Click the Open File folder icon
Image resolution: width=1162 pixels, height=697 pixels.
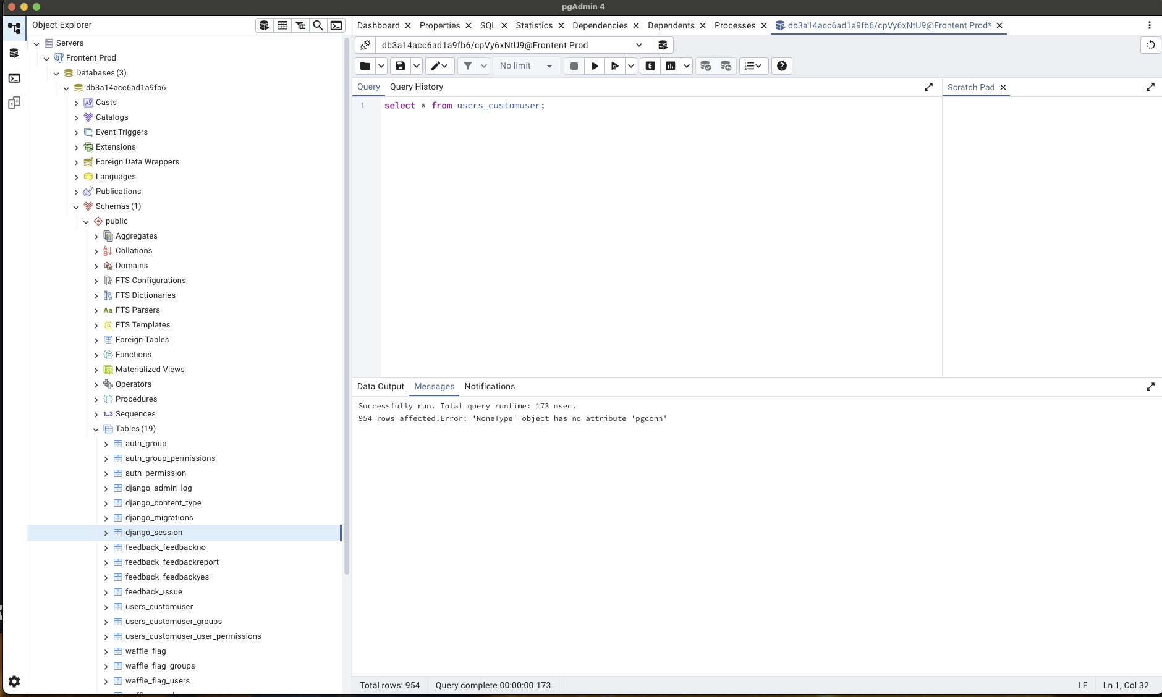(365, 66)
